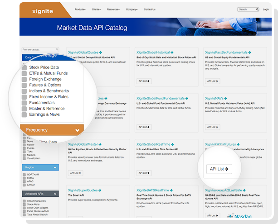Image resolution: width=278 pixels, height=224 pixels.
Task: Check the Type Ahead Search checkbox
Action: point(24,214)
